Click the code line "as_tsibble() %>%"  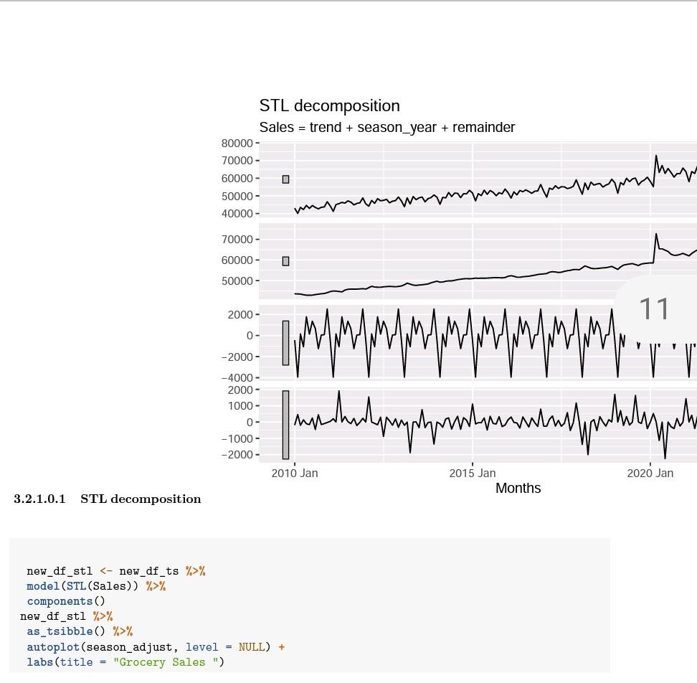[80, 631]
